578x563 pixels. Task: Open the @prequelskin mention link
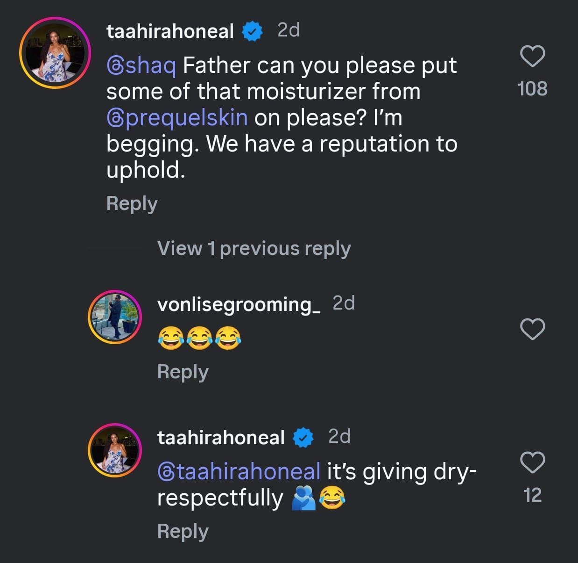pyautogui.click(x=177, y=117)
